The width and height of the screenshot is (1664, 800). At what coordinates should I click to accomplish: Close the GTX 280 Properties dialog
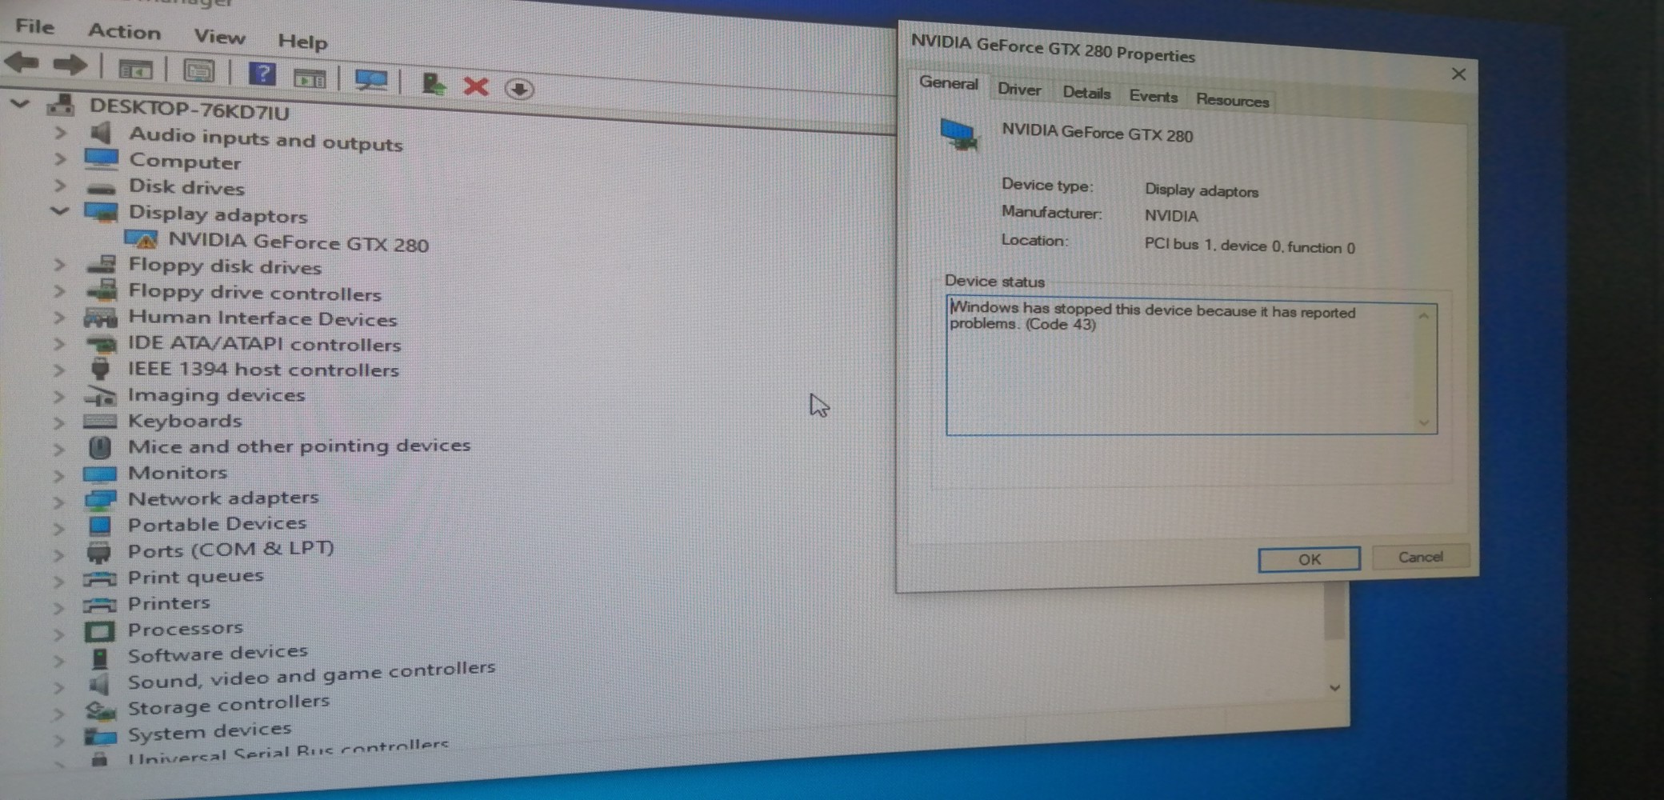tap(1458, 74)
